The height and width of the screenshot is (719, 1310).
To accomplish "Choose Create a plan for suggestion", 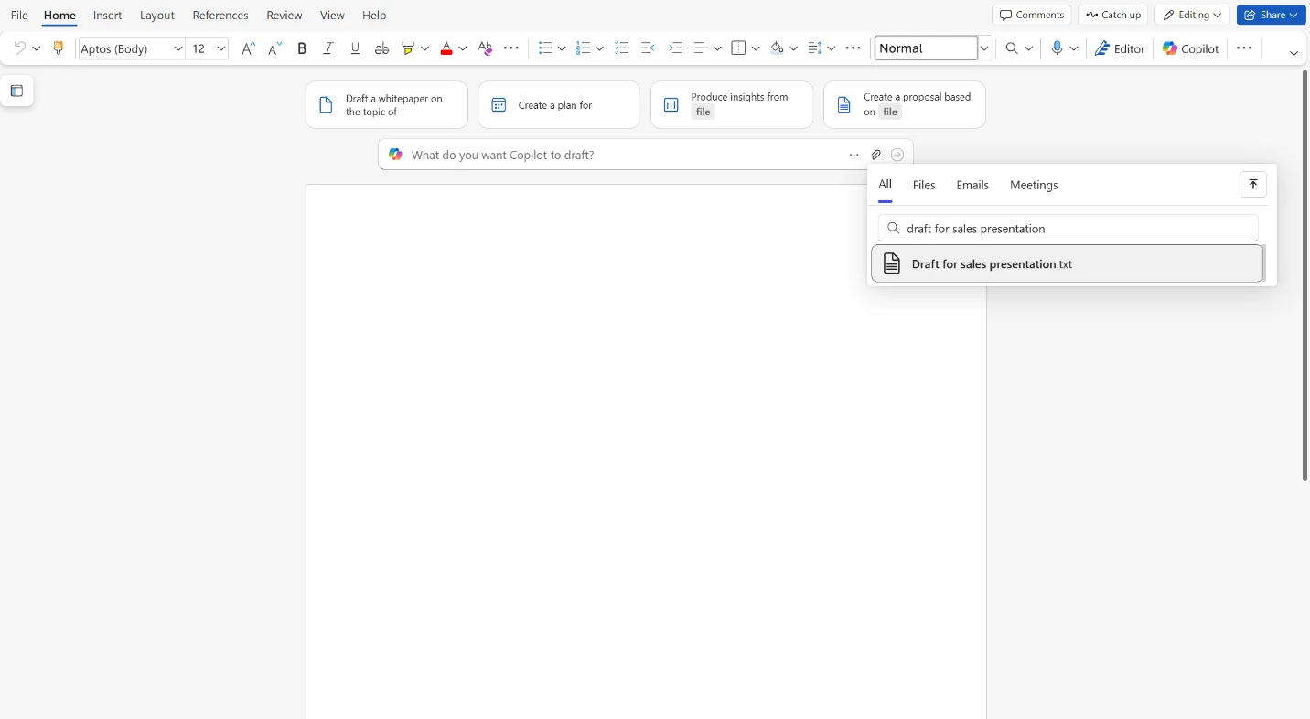I will point(559,105).
